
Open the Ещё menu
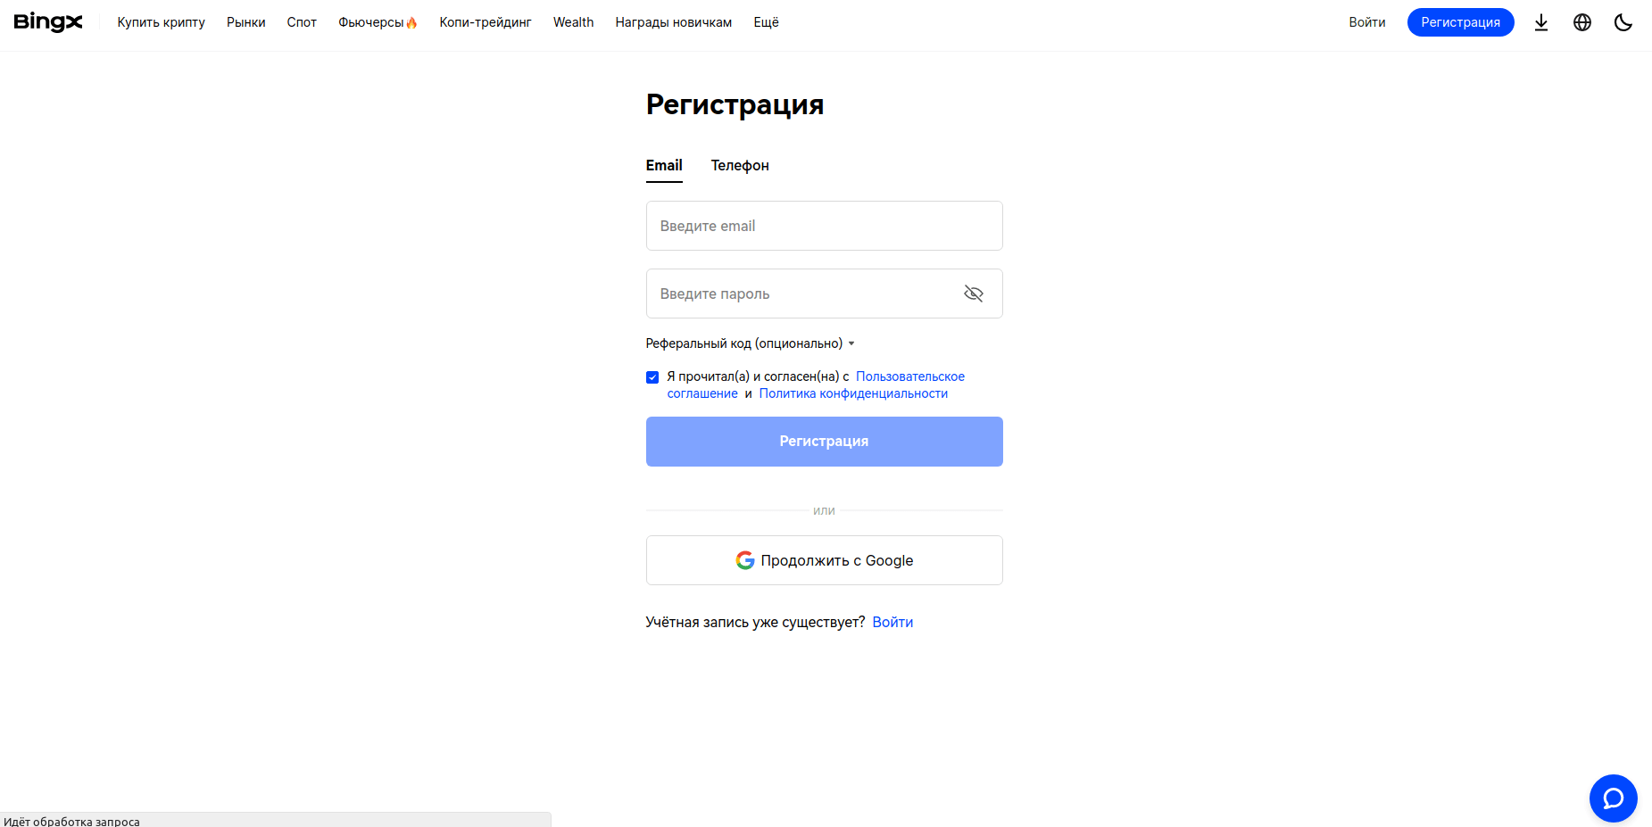click(766, 22)
